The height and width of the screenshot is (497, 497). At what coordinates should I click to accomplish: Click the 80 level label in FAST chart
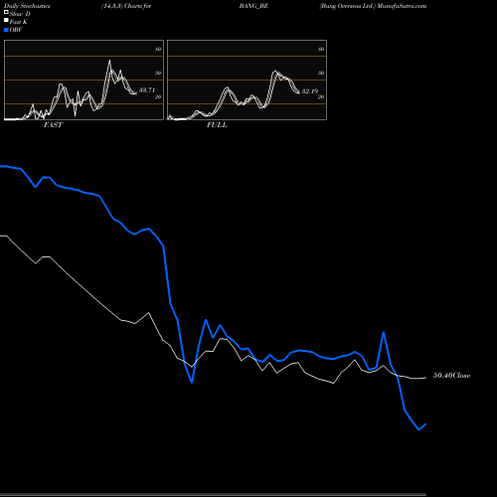[x=158, y=49]
